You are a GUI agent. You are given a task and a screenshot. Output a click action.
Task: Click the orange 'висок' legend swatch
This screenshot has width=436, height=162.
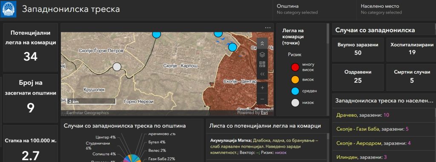(x=295, y=79)
